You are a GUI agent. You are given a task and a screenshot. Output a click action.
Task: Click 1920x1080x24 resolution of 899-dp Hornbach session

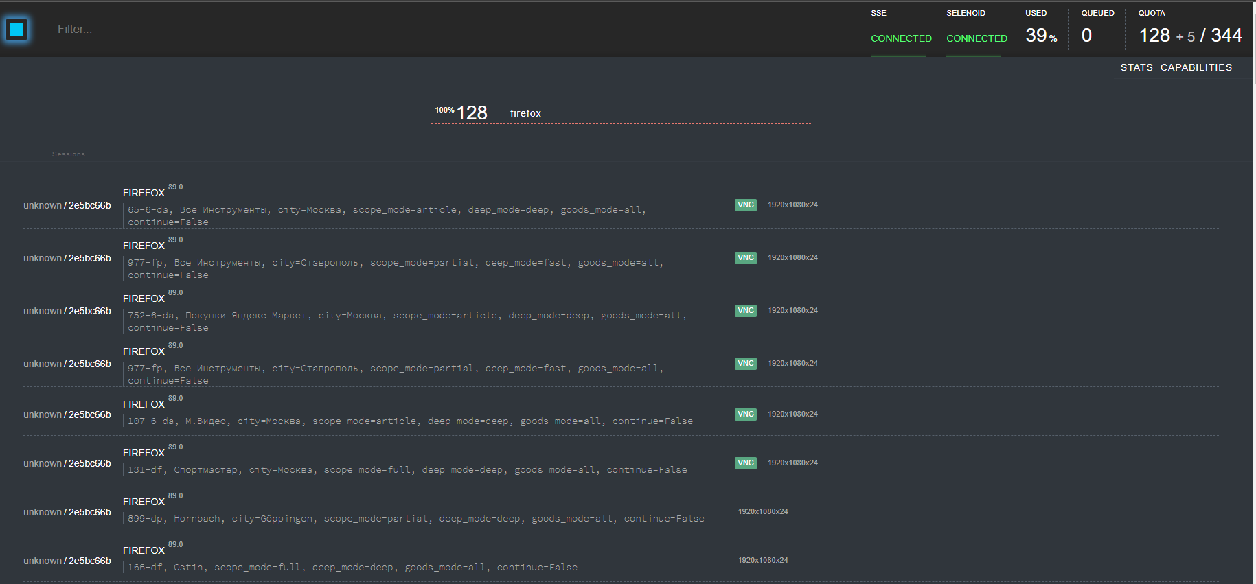763,511
